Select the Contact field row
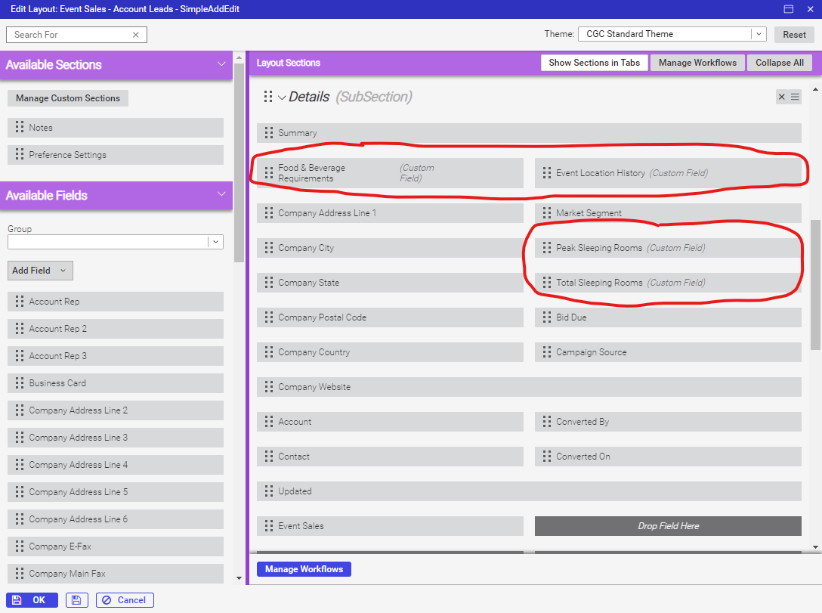 click(390, 457)
